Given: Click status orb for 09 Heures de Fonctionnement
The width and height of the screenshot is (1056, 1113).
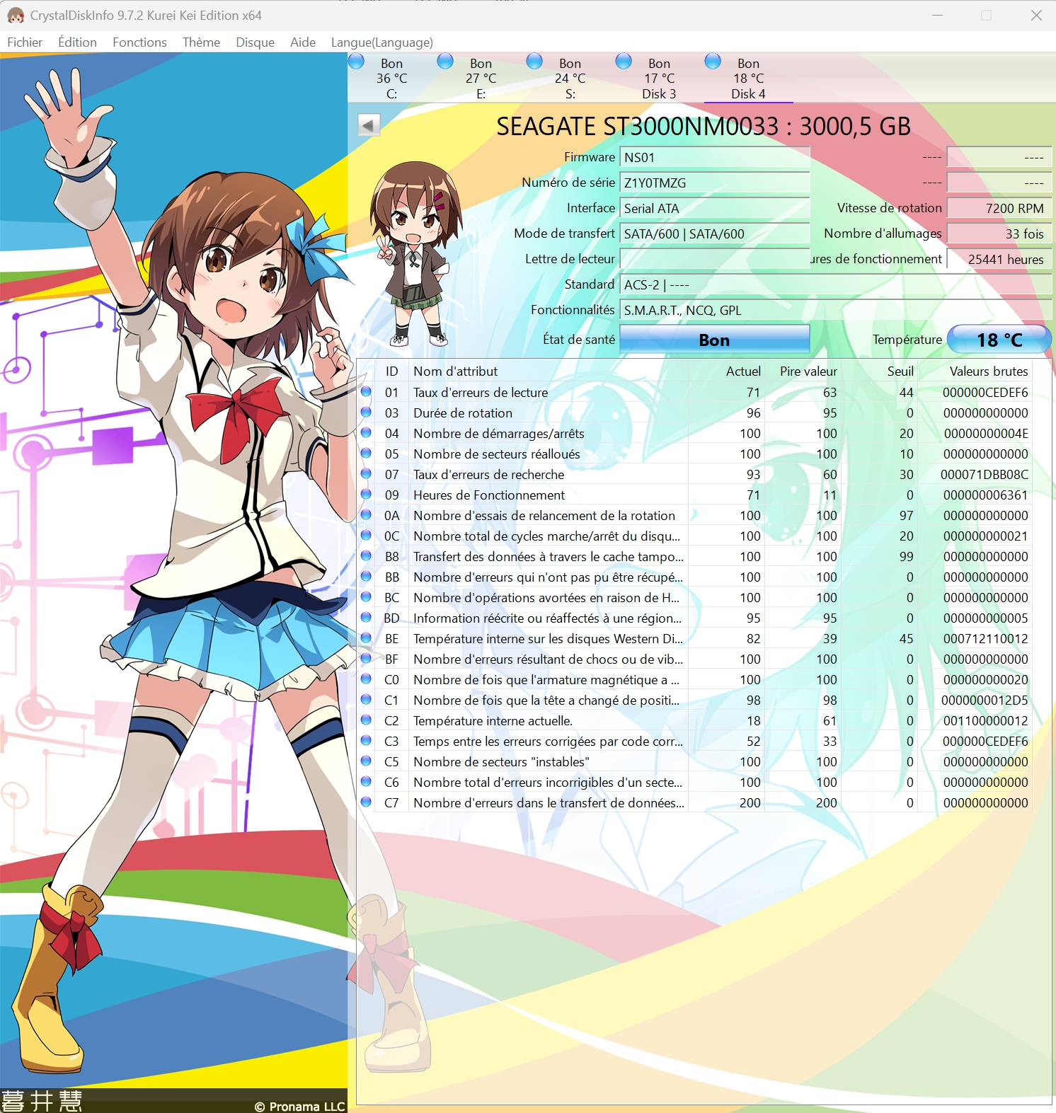Looking at the screenshot, I should tap(366, 494).
